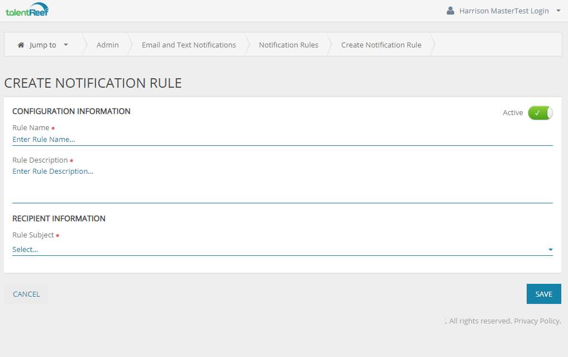Focus the Enter Rule Name field

coord(282,139)
